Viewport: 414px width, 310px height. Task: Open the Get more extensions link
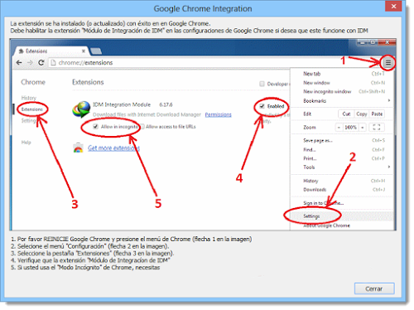pyautogui.click(x=113, y=148)
